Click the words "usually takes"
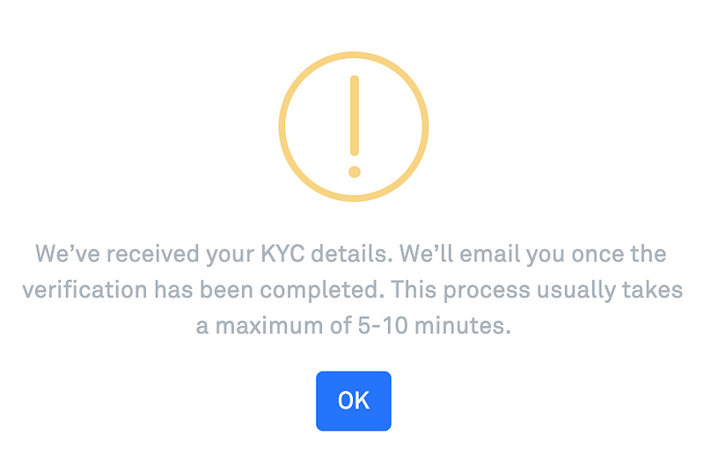 pos(610,291)
